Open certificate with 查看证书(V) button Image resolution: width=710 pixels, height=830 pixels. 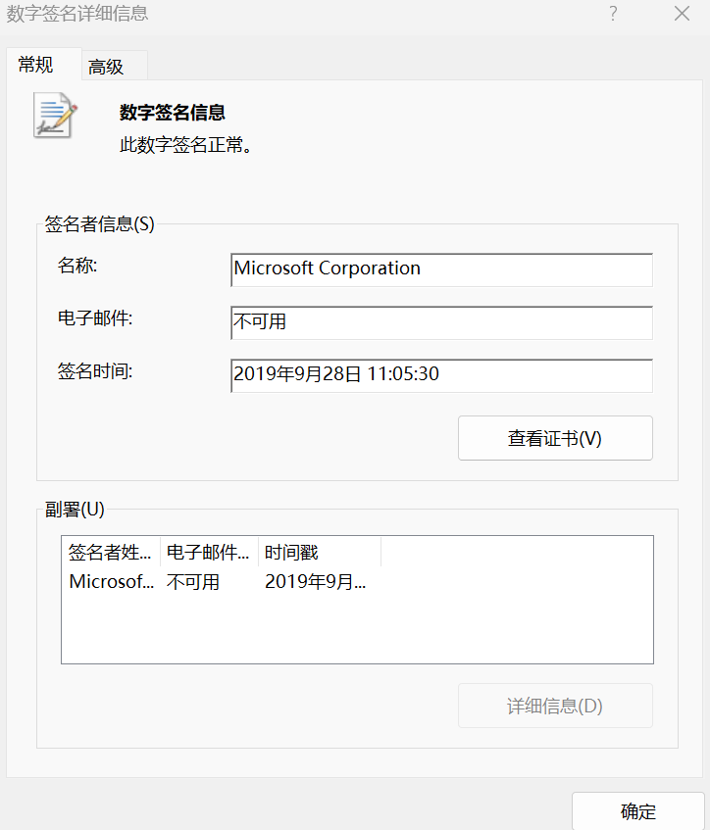(x=555, y=438)
